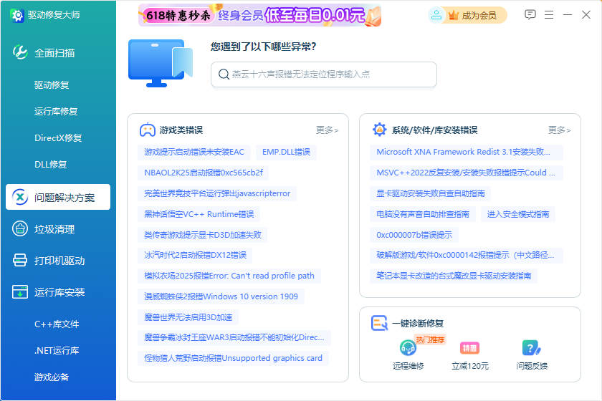Click the 立减120元 coupon icon
Screen dimensions: 602x401
click(x=469, y=348)
